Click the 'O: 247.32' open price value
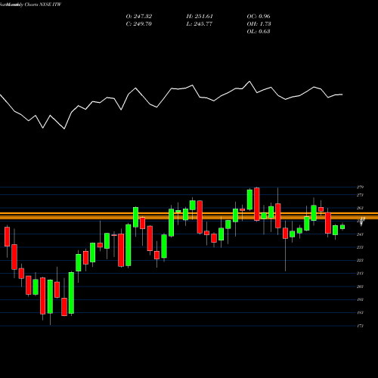Image resolution: width=378 pixels, height=378 pixels. pos(139,17)
